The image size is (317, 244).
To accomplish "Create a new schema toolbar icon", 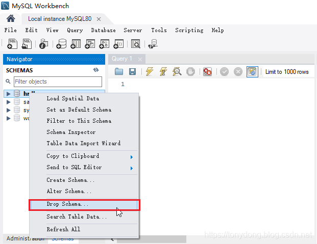I will point(61,44).
